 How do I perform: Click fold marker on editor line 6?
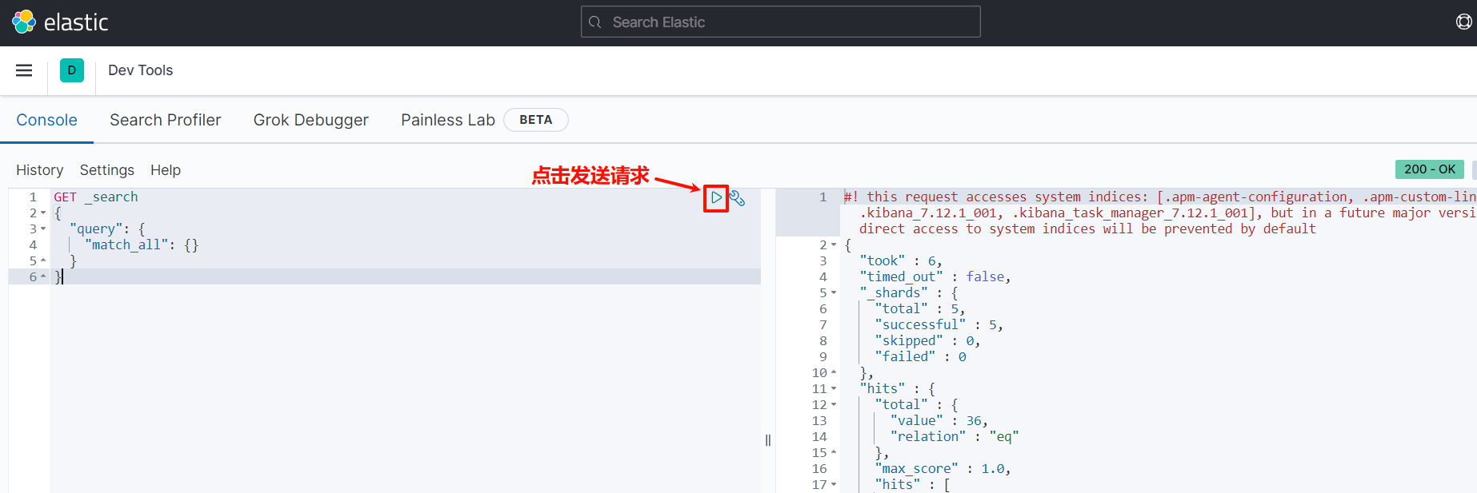(x=43, y=277)
